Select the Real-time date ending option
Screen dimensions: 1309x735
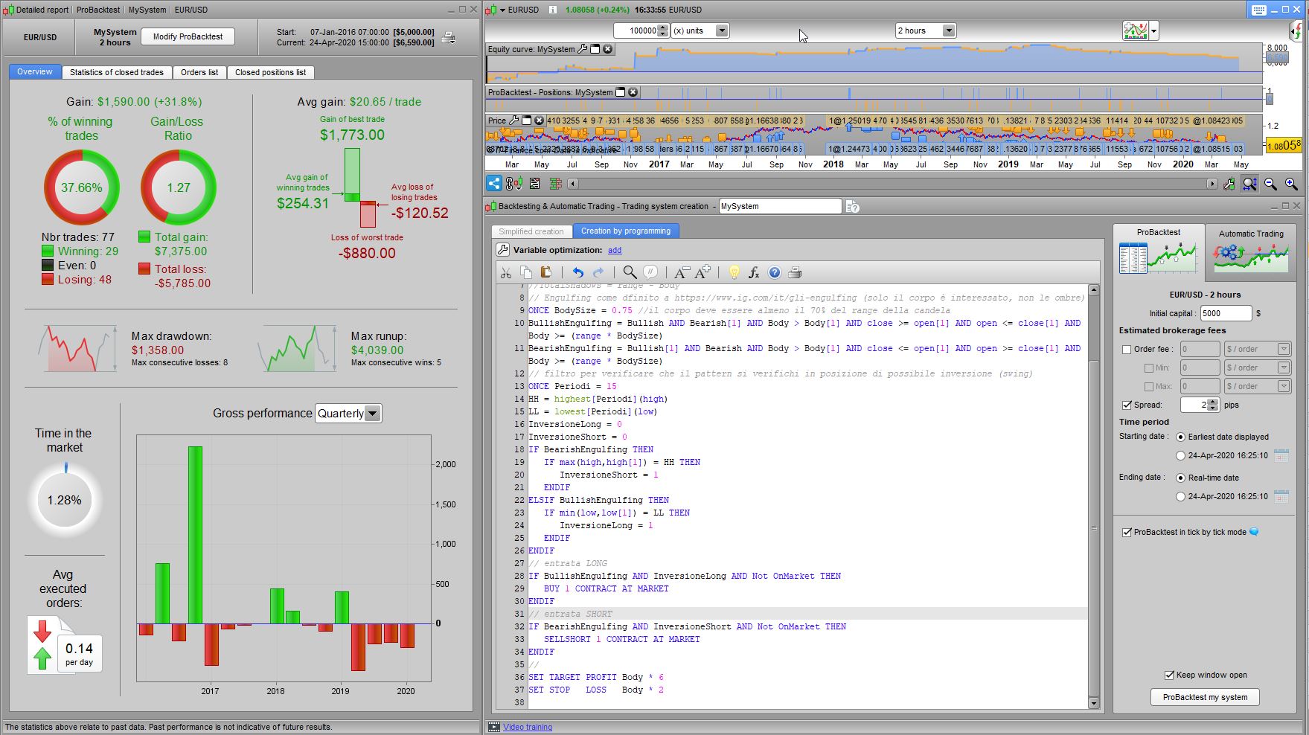click(1180, 478)
